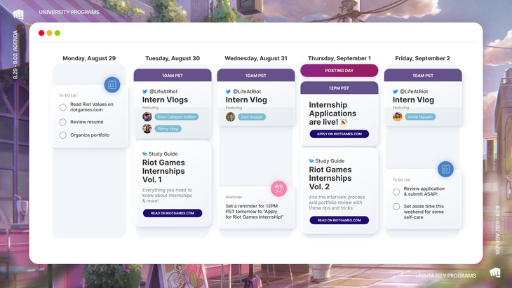Screen dimensions: 512x288
Task: Check off "Read Riot Values on riotgames.com"
Action: point(63,107)
